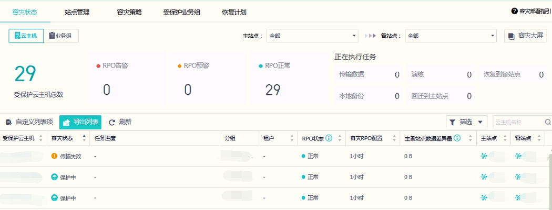
Task: Open the 备站点 dropdown
Action: (x=451, y=36)
